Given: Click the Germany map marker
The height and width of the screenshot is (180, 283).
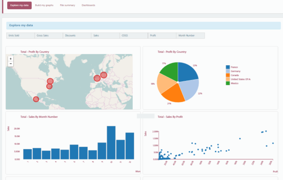Looking at the screenshot, I should [104, 75].
